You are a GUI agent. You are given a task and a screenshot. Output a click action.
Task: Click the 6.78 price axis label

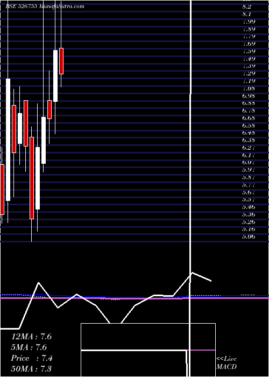249,110
